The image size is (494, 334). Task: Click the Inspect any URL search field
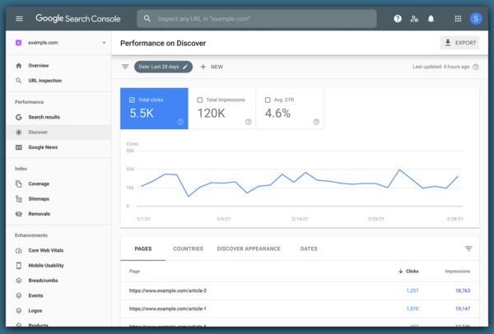coord(256,19)
